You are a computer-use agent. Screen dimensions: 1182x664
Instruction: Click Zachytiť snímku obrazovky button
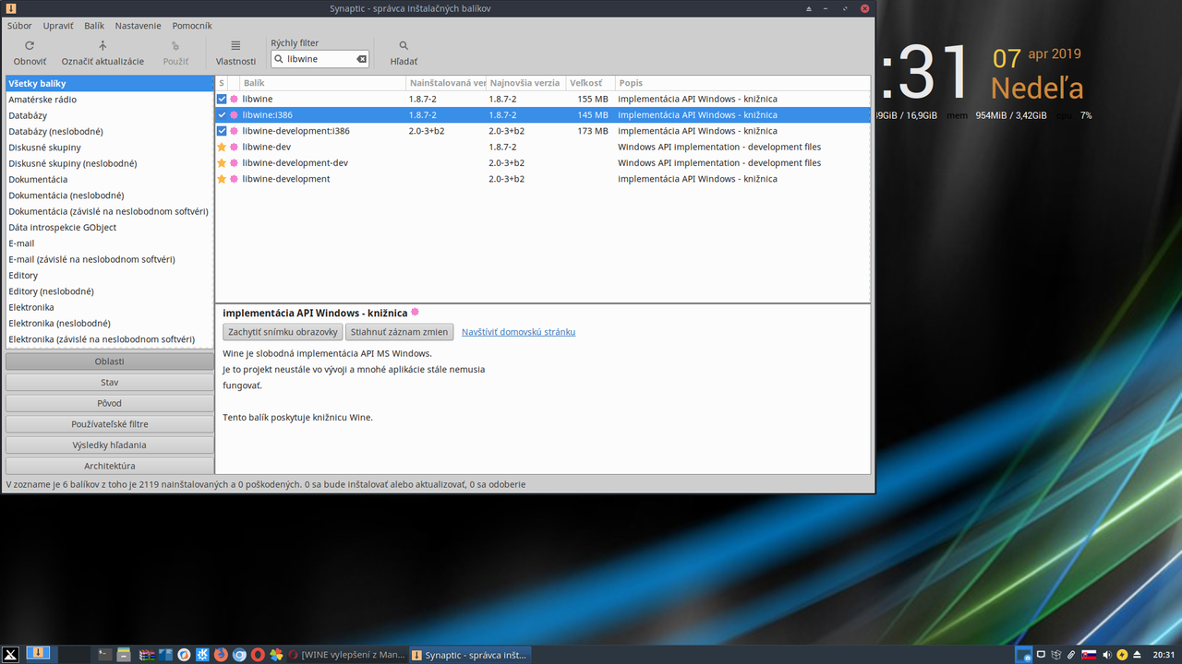click(283, 332)
